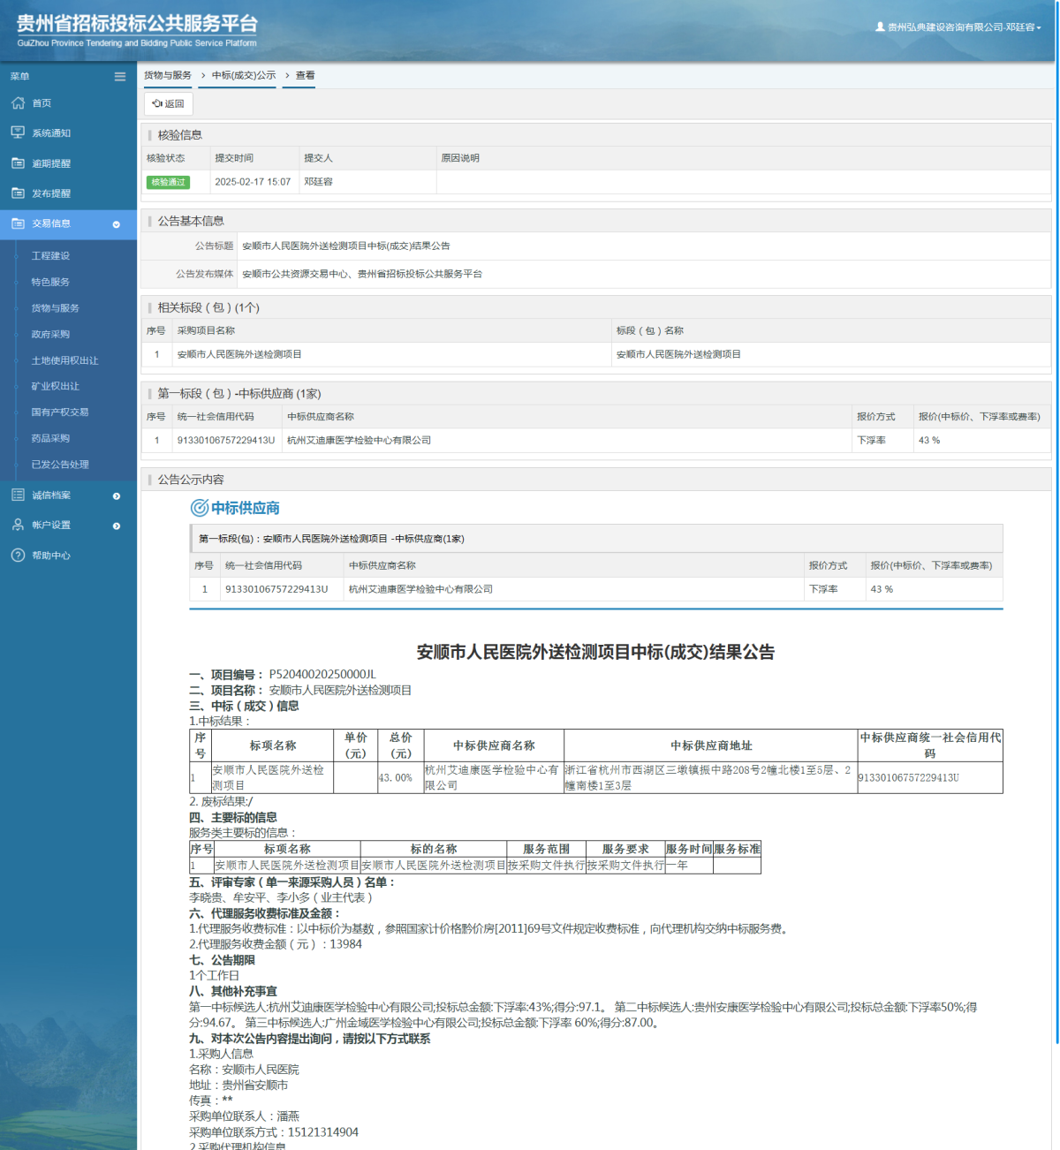Click announcement title text 安顺市人民医院外送检测项目中标(成交)结果公告 in 公告标题 row
The width and height of the screenshot is (1060, 1150).
click(x=346, y=246)
